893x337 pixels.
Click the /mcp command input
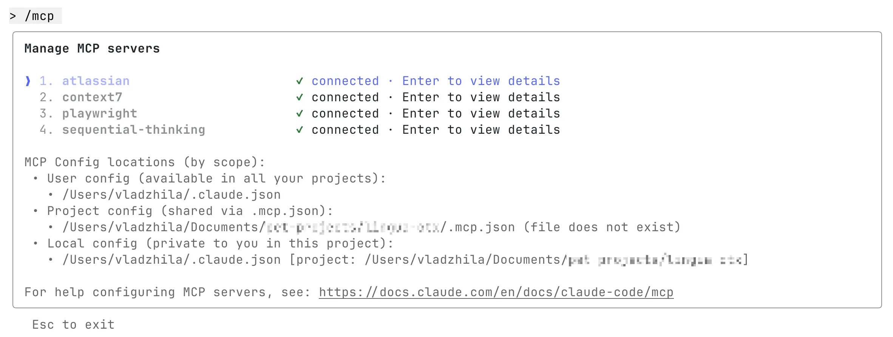39,16
